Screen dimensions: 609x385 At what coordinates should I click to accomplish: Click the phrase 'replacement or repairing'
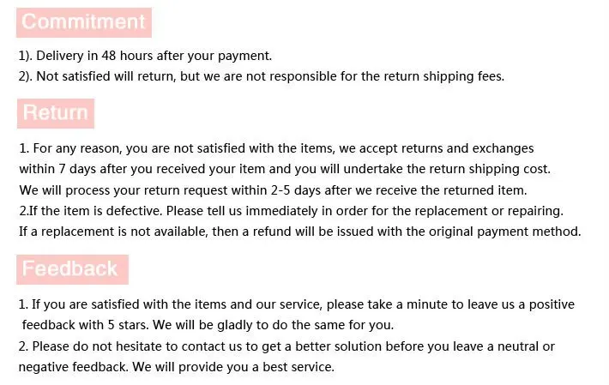click(x=489, y=211)
